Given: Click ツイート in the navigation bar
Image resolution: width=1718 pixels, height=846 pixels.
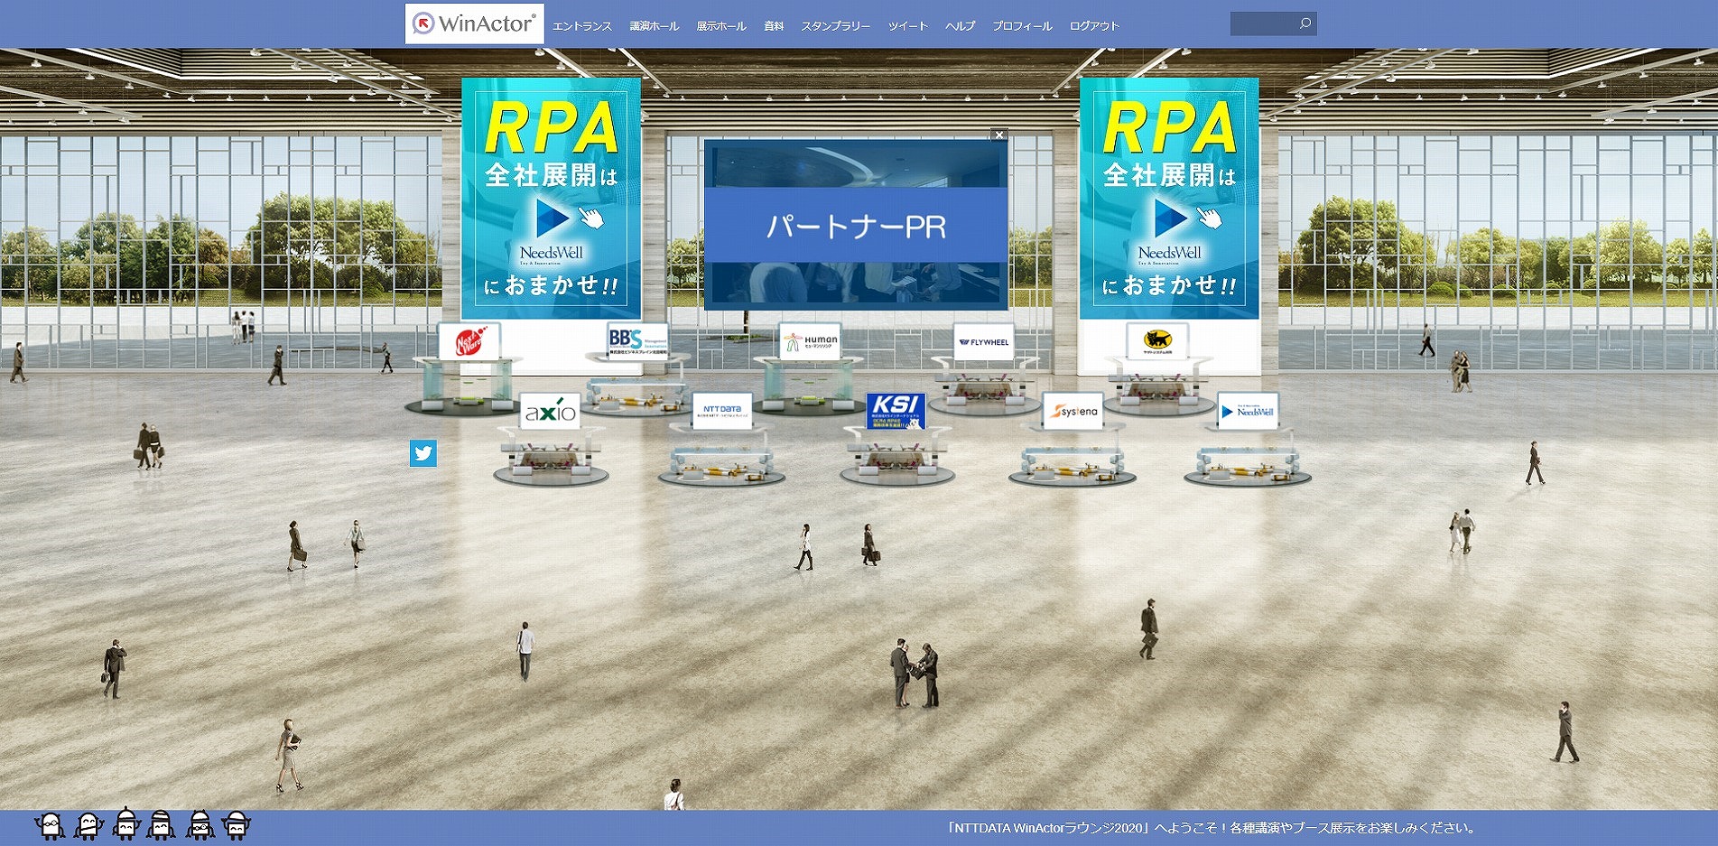Looking at the screenshot, I should click(x=908, y=26).
